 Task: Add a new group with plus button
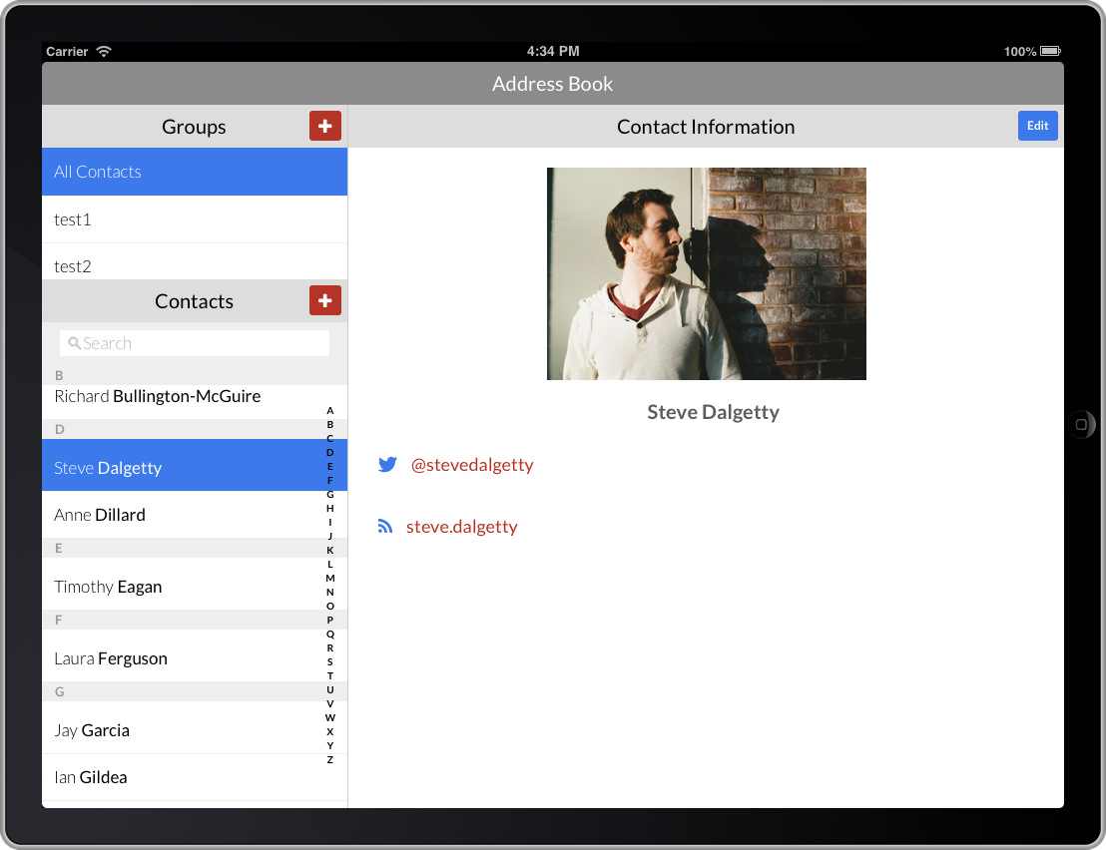[325, 126]
